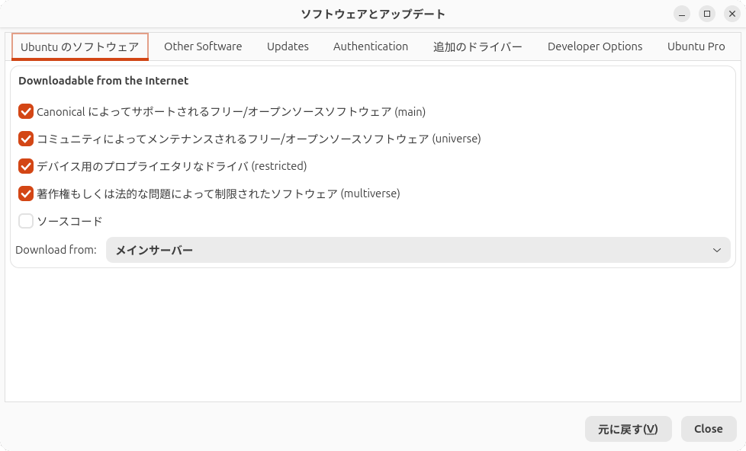Toggle the community-maintained (universe) checkbox
The width and height of the screenshot is (746, 451).
[26, 139]
